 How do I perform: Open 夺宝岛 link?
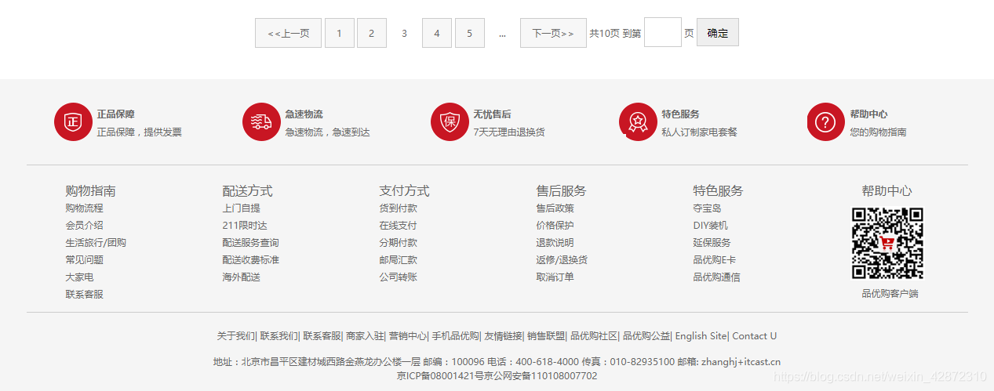[x=707, y=208]
